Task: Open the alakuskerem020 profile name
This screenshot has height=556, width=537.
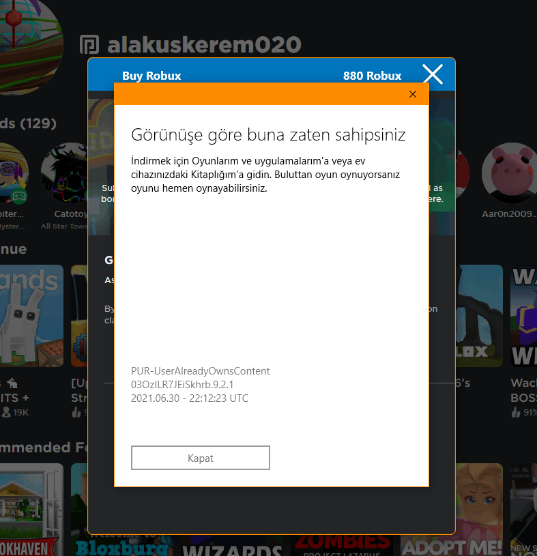Action: 204,44
